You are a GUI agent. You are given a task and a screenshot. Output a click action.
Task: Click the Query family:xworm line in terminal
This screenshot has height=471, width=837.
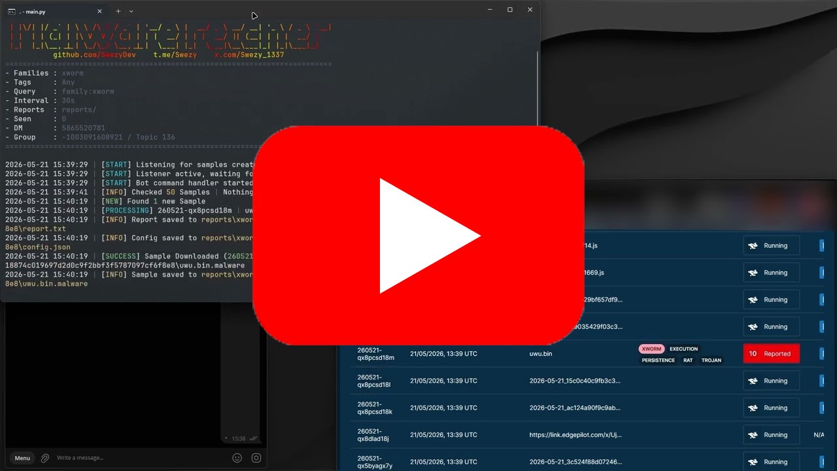point(60,92)
